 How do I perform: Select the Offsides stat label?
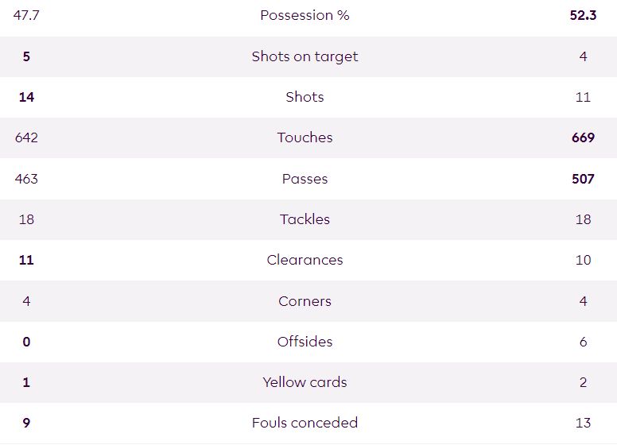305,342
